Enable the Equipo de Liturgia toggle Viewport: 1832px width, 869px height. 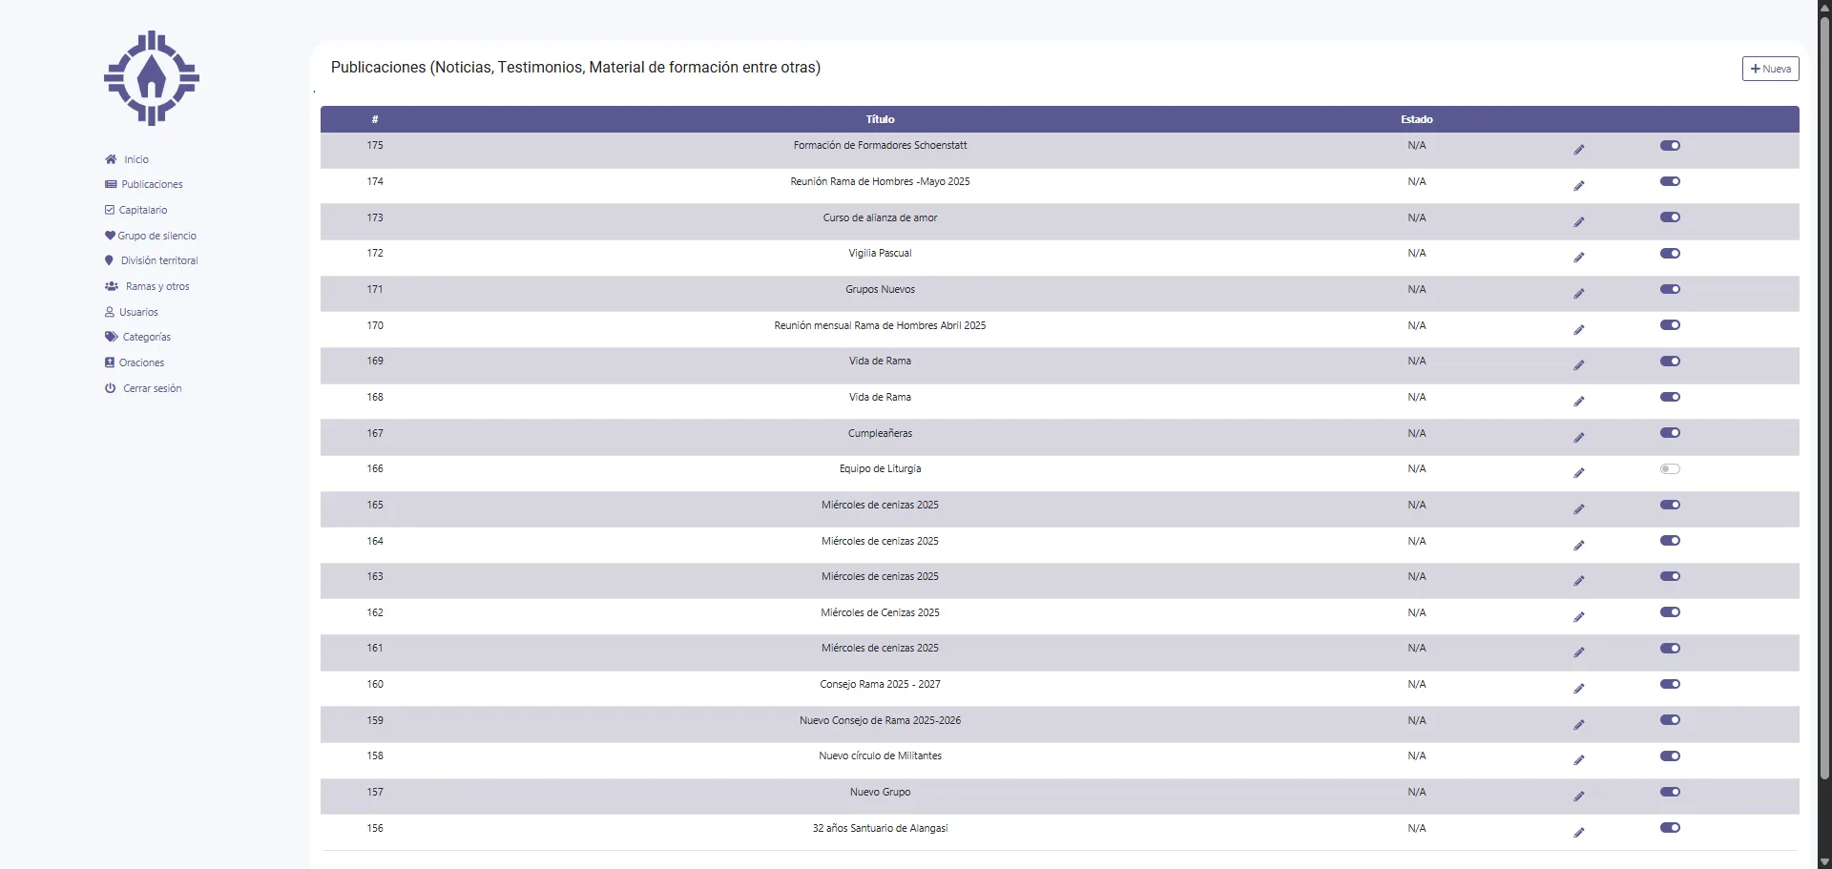pyautogui.click(x=1669, y=469)
